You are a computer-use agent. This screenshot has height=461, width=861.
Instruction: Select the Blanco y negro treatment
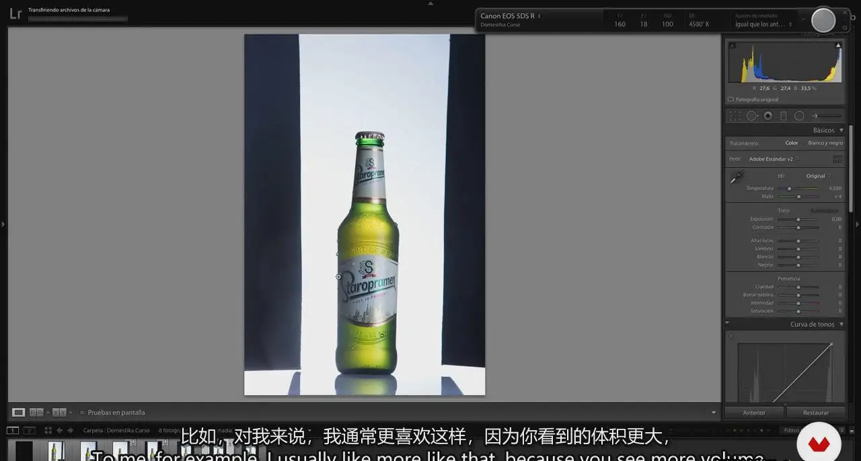click(825, 143)
